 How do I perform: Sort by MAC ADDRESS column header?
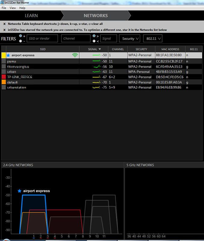coord(170,49)
